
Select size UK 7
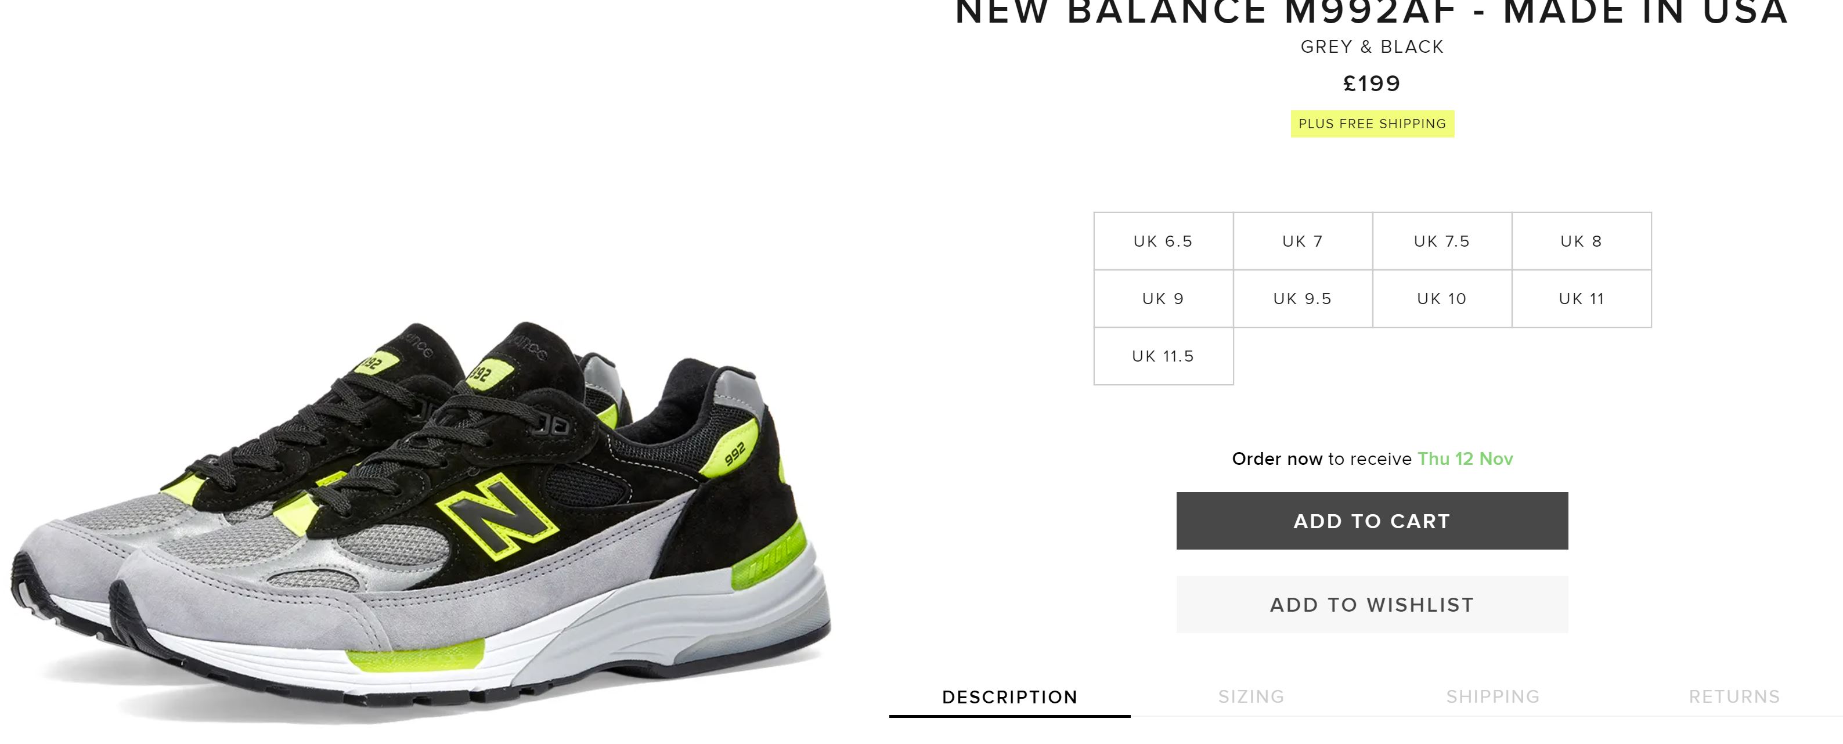click(1303, 241)
